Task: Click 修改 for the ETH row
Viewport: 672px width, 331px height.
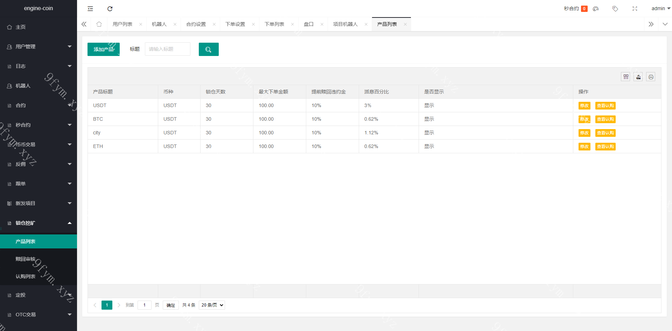Action: [x=584, y=147]
